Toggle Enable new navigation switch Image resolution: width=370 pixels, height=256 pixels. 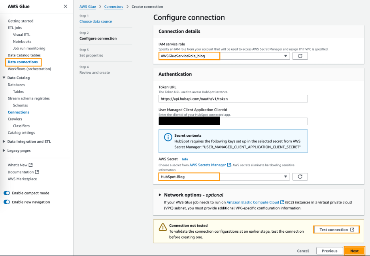click(7, 202)
